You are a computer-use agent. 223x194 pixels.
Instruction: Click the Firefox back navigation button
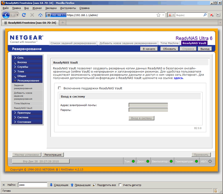coord(6,15)
